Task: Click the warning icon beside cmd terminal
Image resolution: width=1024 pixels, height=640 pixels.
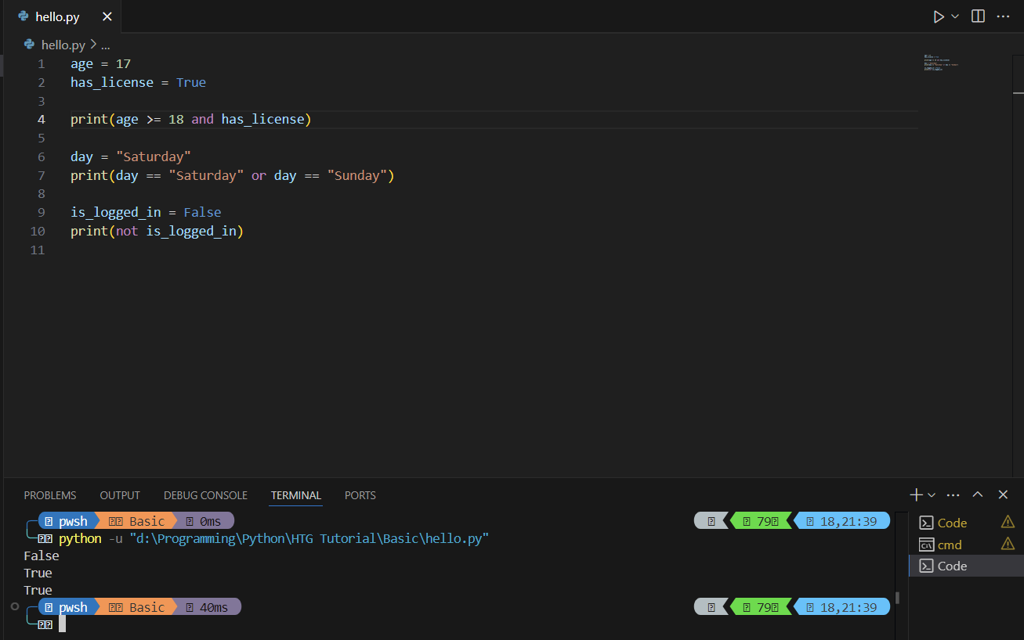Action: tap(1008, 544)
